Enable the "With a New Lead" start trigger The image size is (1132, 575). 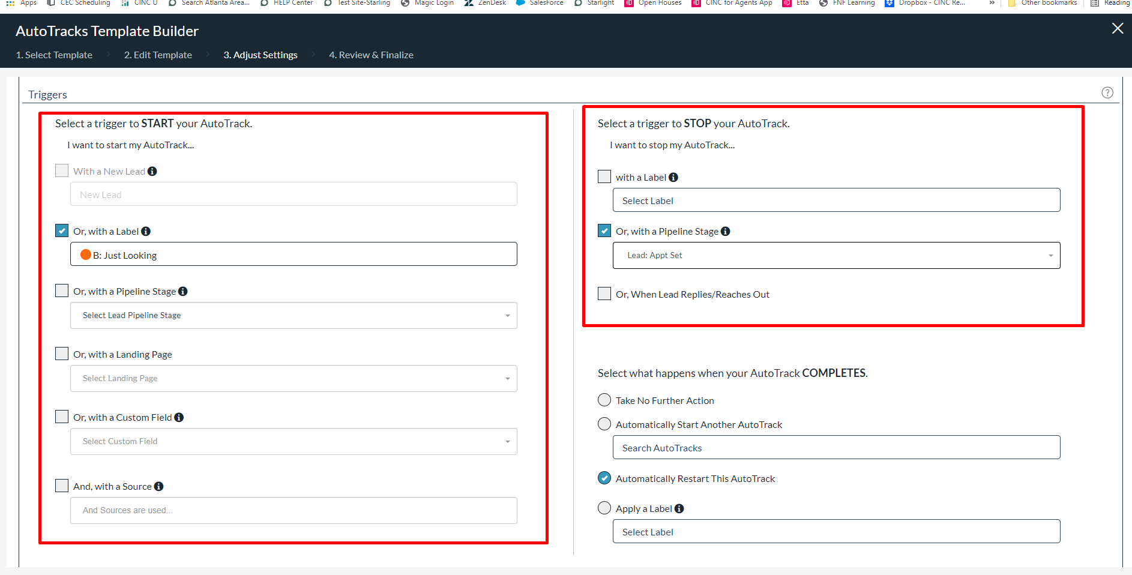click(x=61, y=170)
